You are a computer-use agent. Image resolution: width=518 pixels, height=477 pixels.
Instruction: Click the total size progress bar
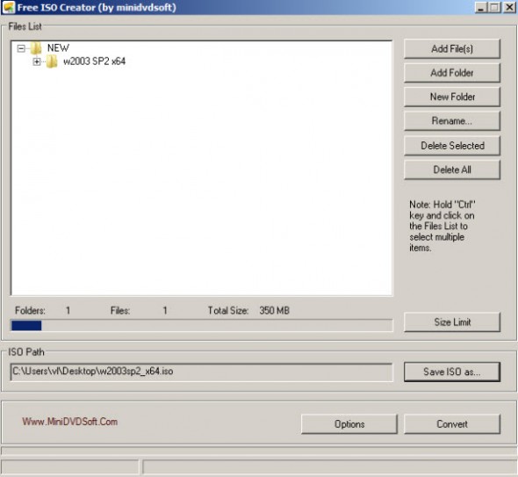click(202, 326)
